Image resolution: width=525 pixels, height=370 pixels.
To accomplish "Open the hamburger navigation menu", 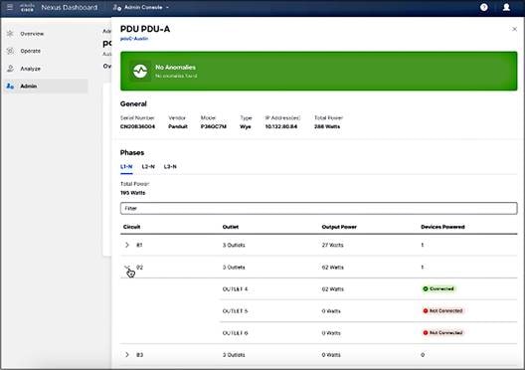I will pos(10,7).
